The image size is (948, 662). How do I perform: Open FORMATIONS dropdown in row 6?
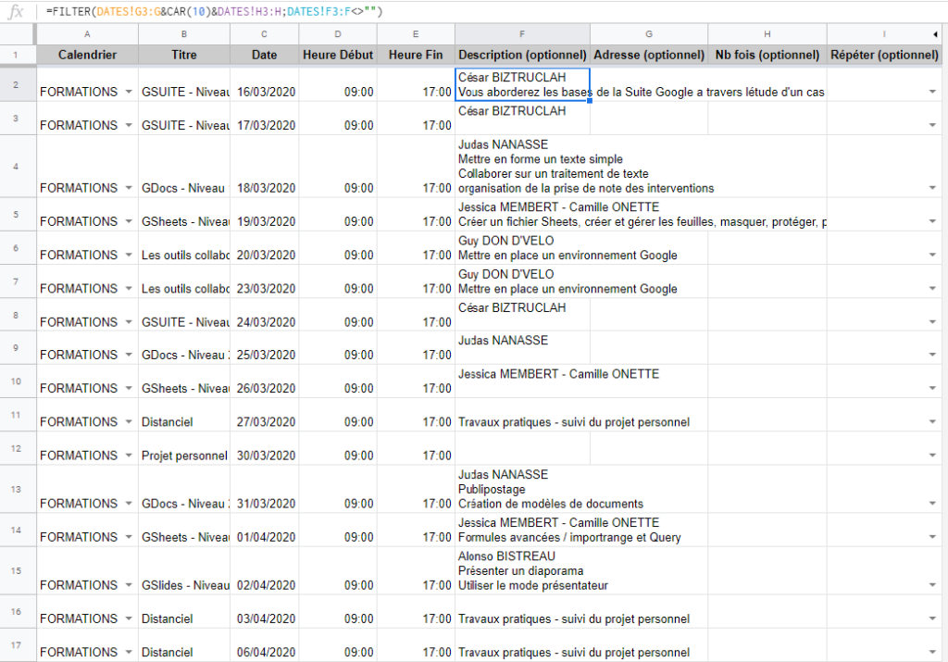pos(129,256)
